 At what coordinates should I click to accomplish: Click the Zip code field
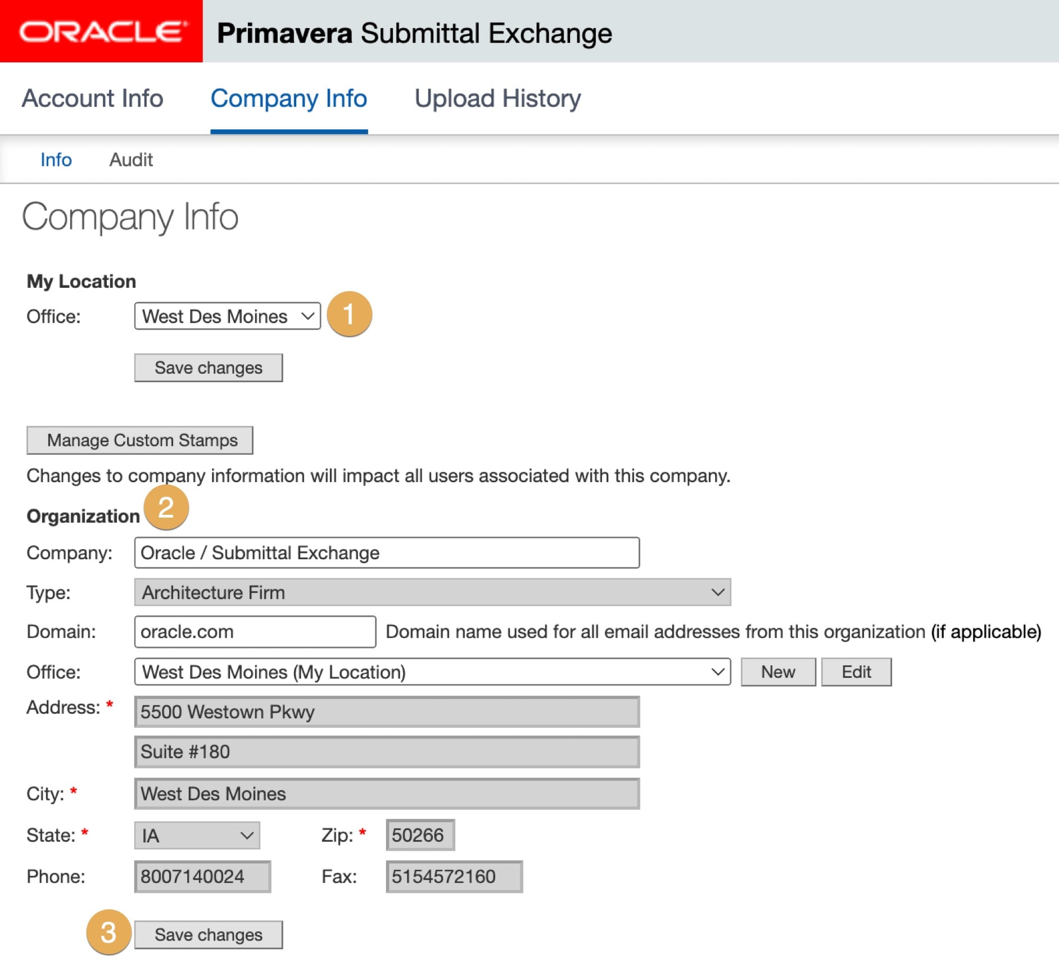pyautogui.click(x=420, y=836)
